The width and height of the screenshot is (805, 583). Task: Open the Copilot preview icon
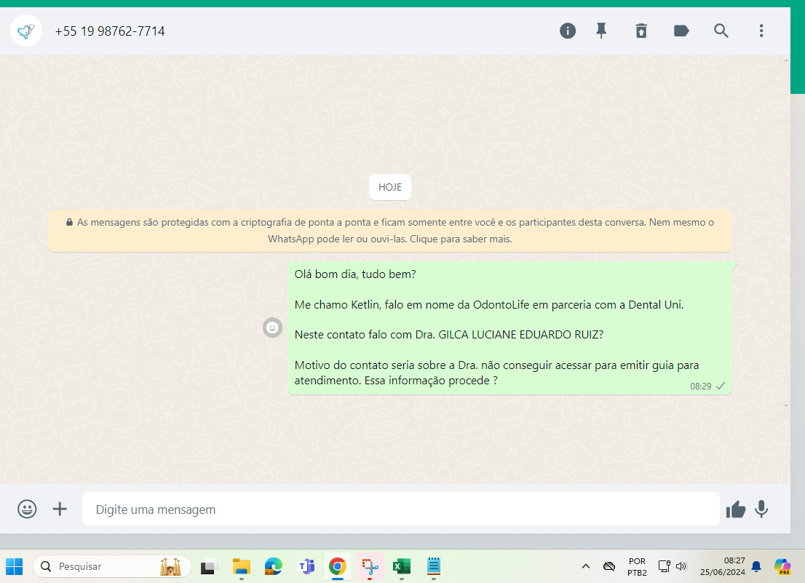pos(782,566)
